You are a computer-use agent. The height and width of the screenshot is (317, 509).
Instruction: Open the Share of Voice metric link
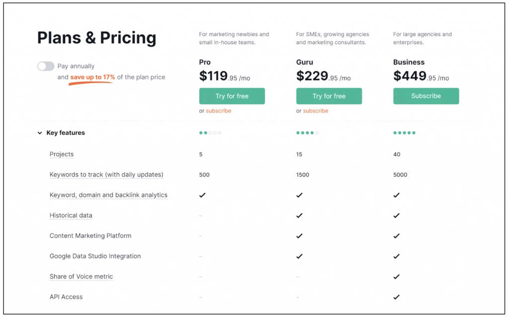[81, 276]
